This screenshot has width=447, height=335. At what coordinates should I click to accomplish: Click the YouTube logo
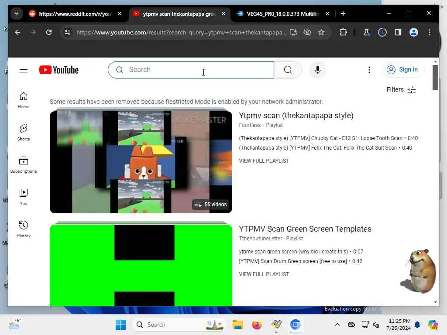coord(59,70)
